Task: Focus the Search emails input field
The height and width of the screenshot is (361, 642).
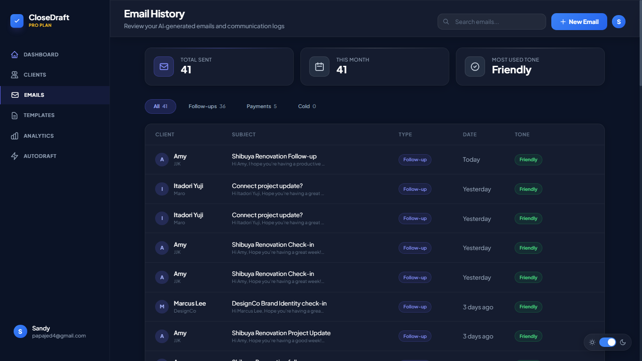Action: 492,22
